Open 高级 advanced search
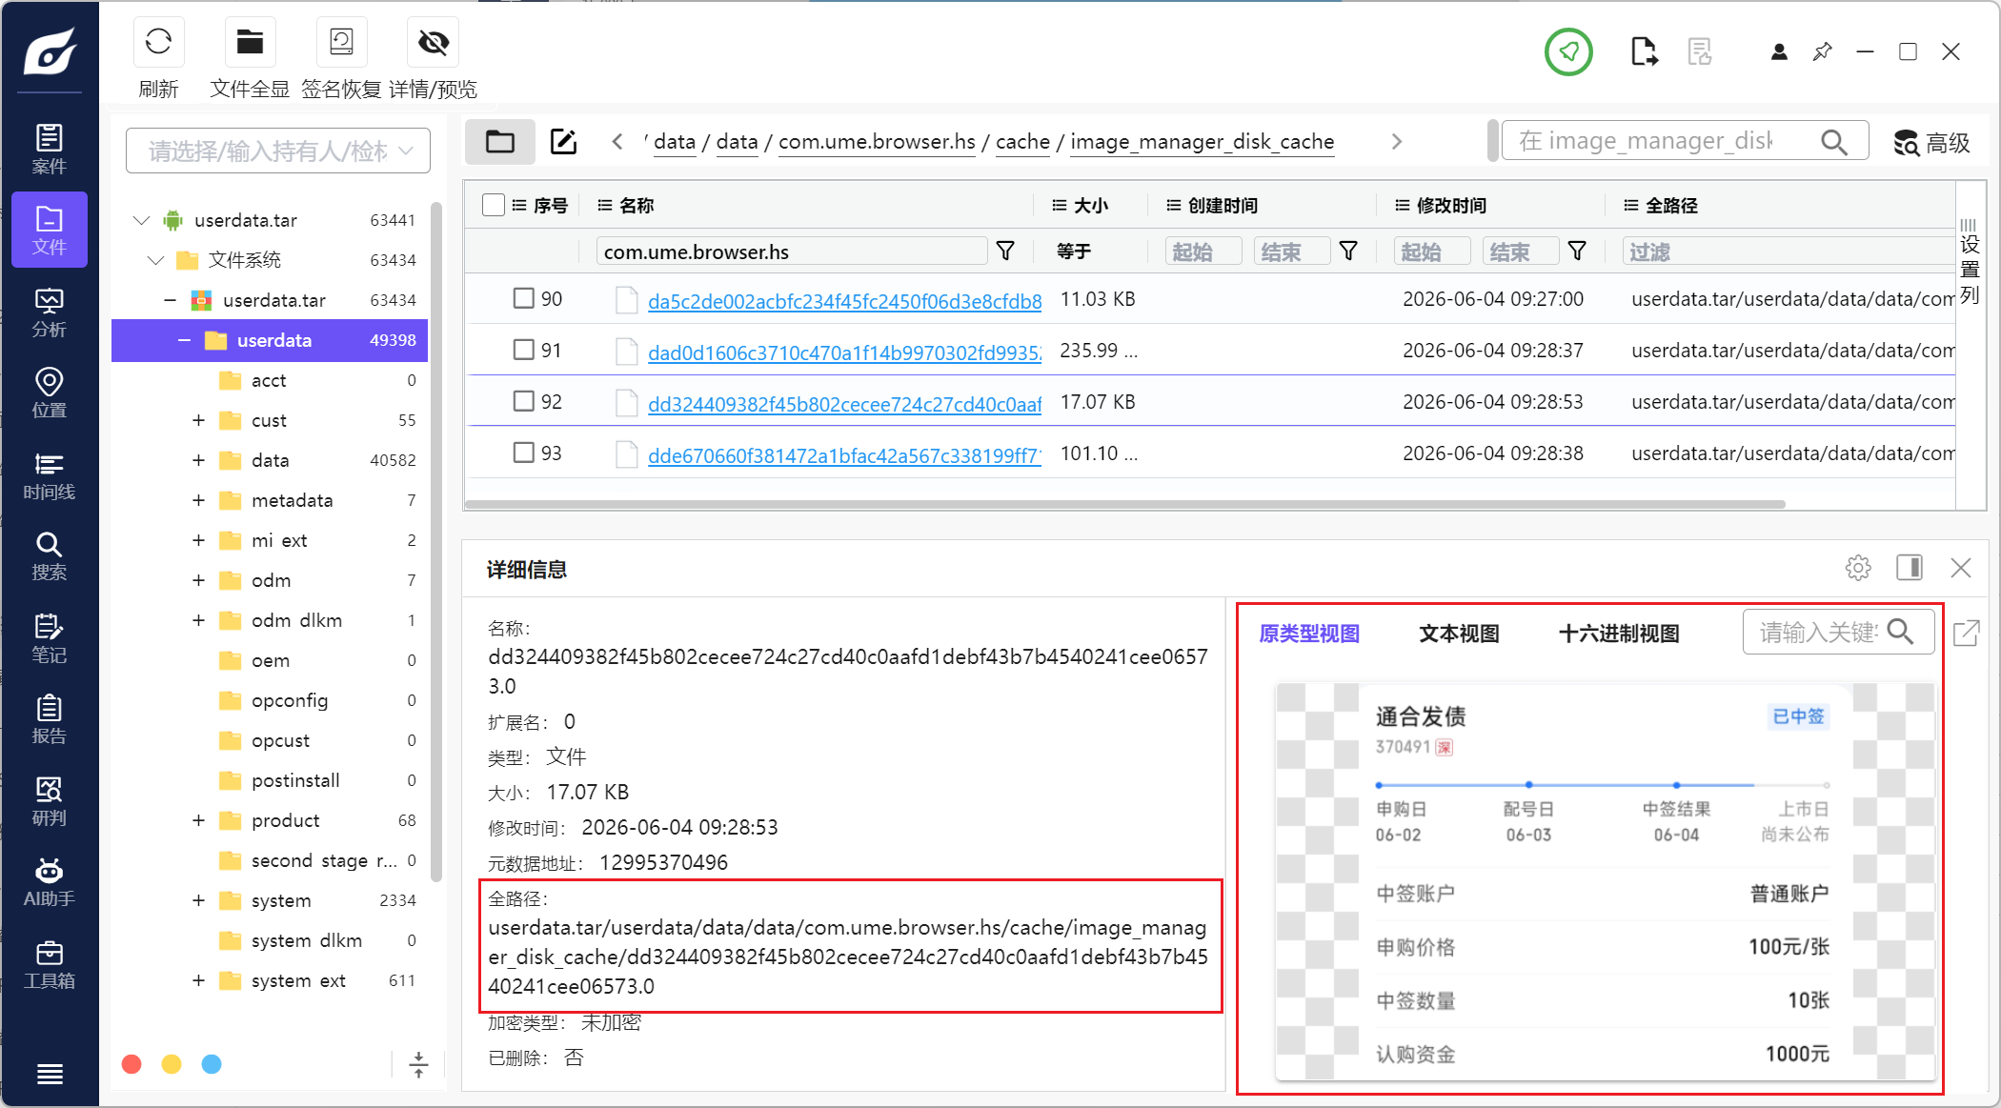This screenshot has width=2001, height=1108. click(1930, 143)
